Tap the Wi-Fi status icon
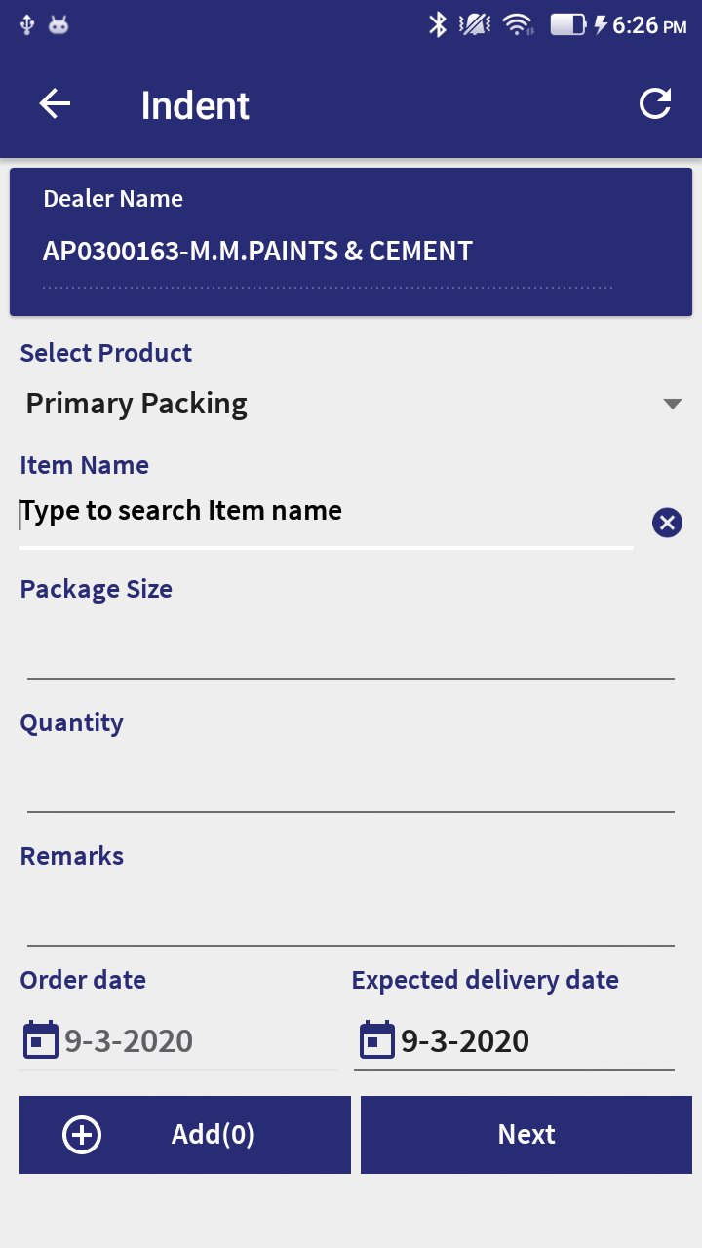Screen dimensions: 702x1248 pos(518,24)
